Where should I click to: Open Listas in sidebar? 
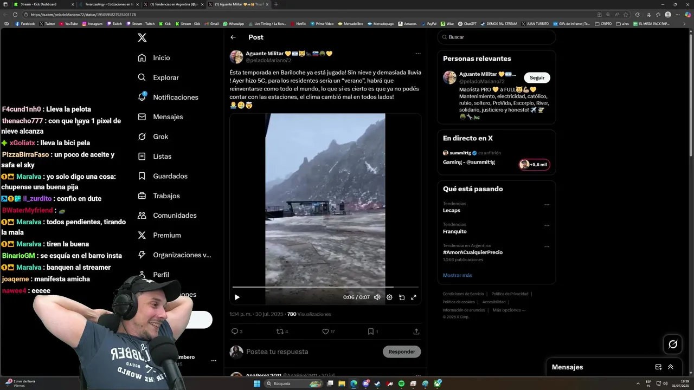(x=155, y=156)
